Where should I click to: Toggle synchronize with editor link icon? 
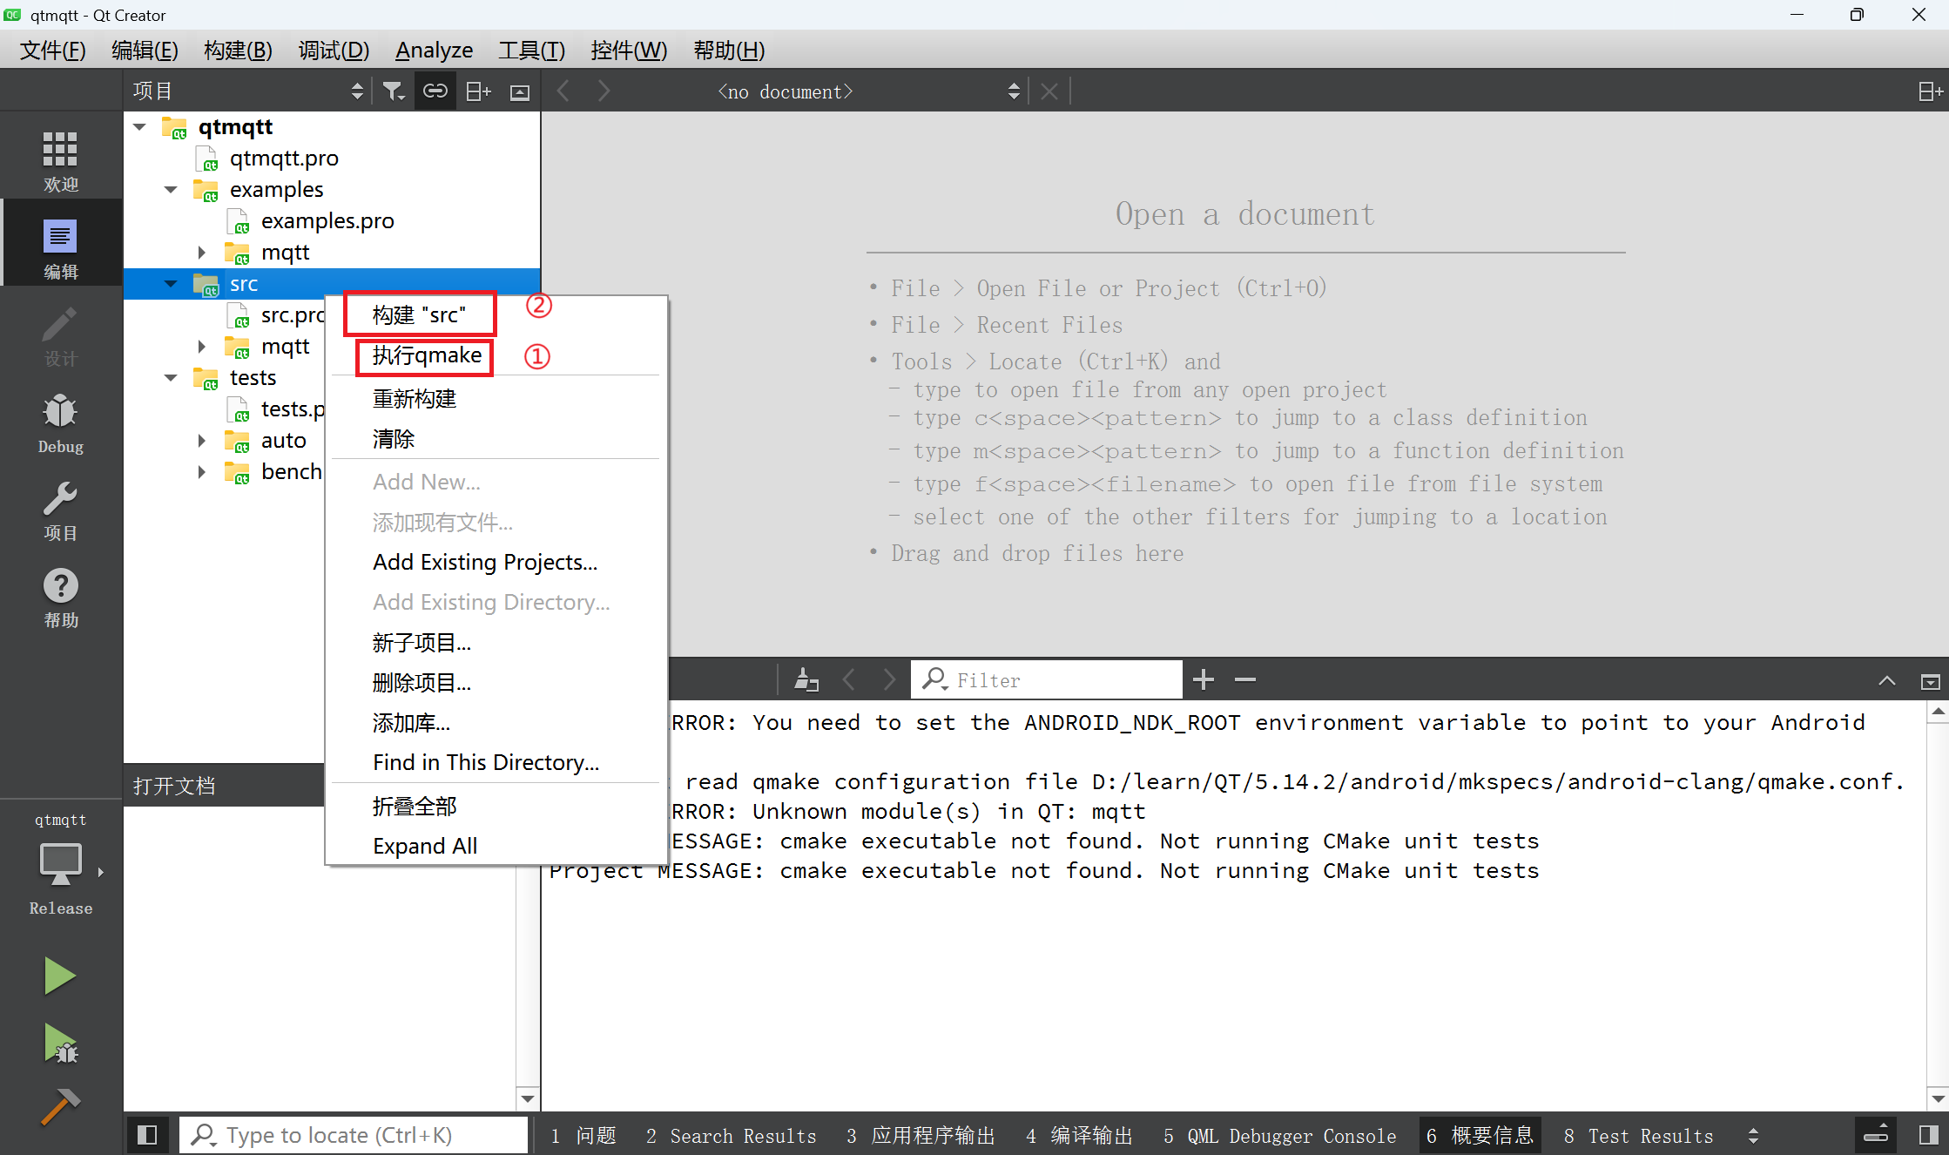tap(435, 91)
